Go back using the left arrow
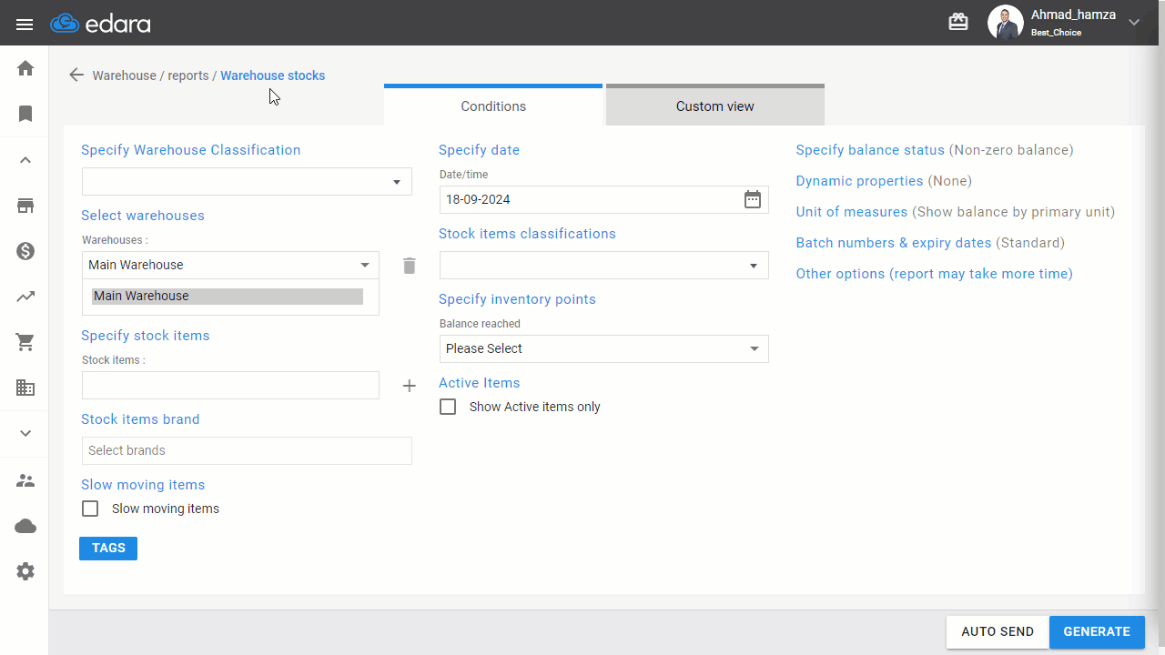The image size is (1165, 655). tap(76, 76)
